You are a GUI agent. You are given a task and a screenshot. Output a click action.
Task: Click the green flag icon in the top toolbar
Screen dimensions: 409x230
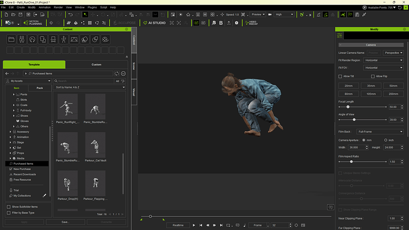pyautogui.click(x=350, y=15)
